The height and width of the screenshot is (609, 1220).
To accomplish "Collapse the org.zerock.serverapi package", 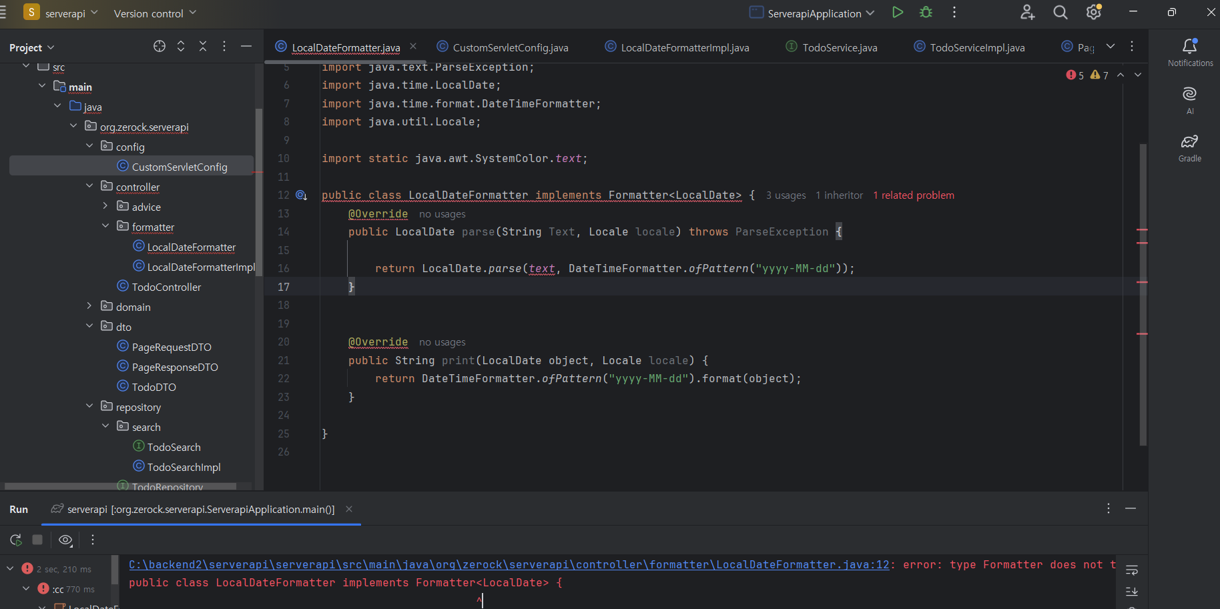I will coord(73,126).
